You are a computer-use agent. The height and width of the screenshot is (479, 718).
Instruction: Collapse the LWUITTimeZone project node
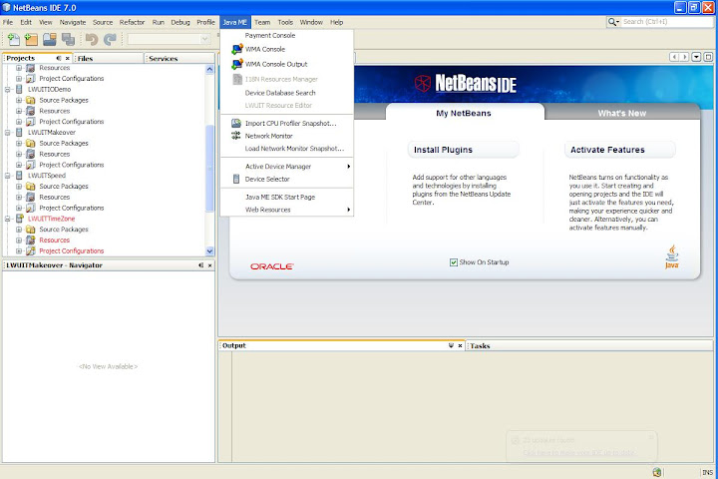pos(8,219)
